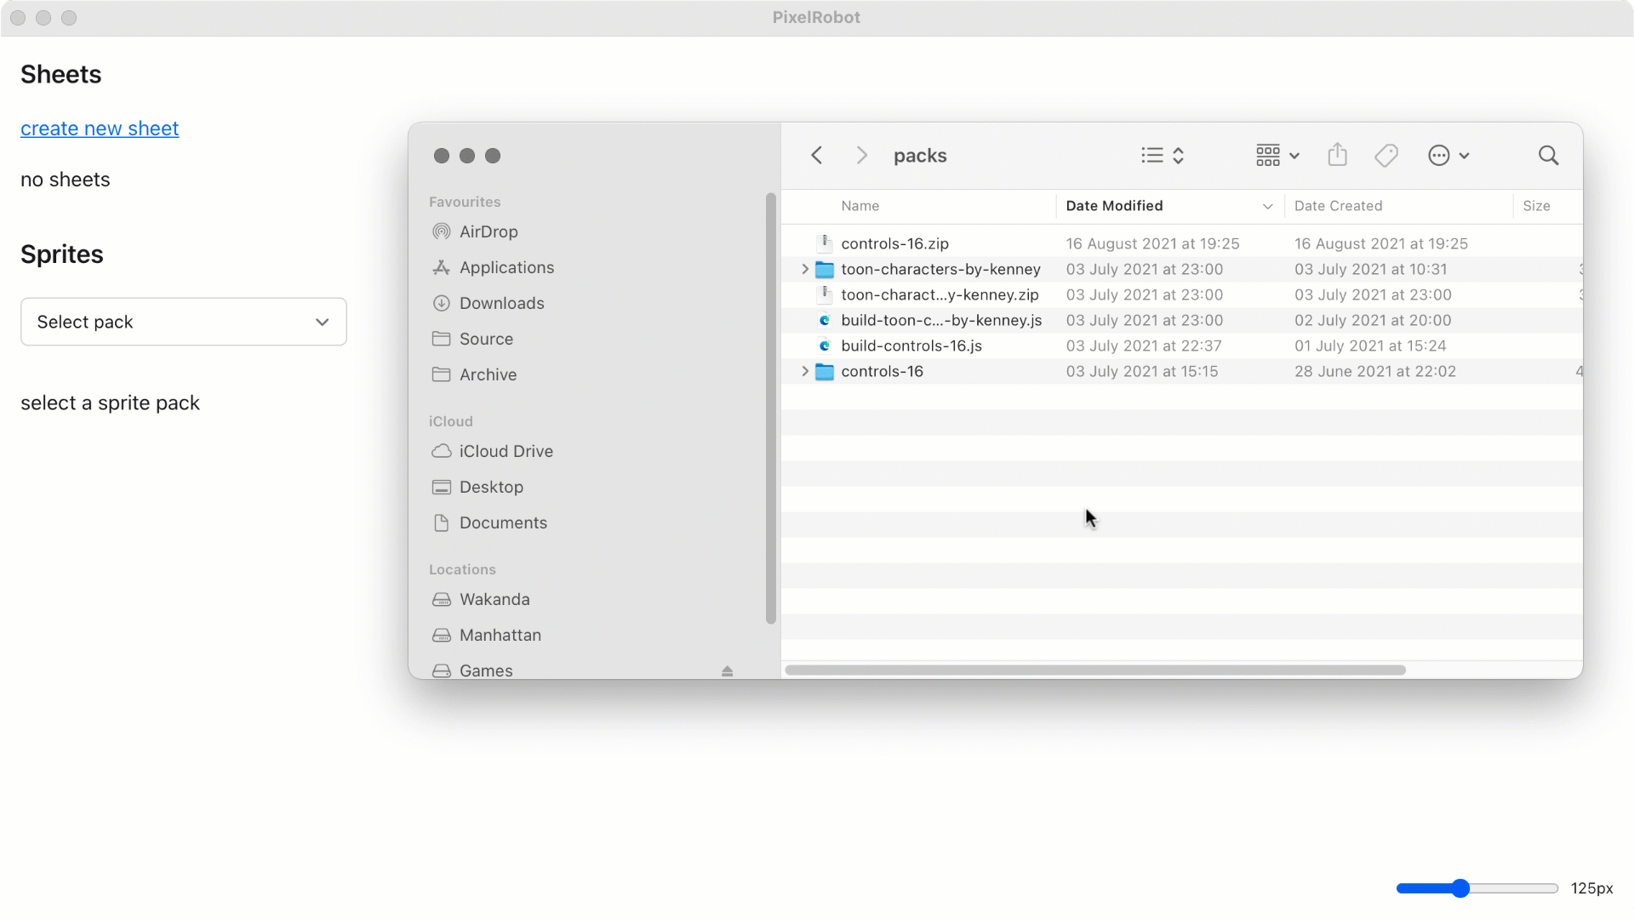Open AirDrop in the sidebar

coord(488,231)
